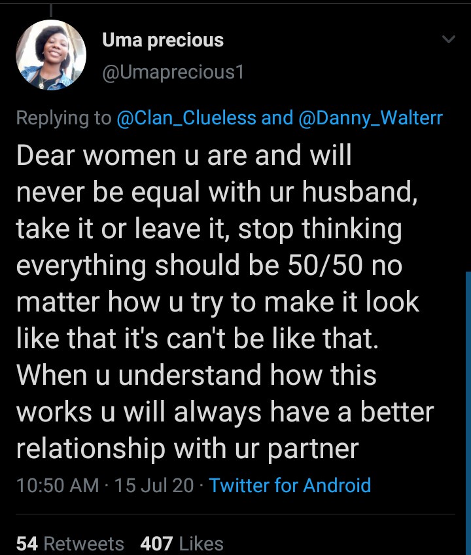The height and width of the screenshot is (555, 471).
Task: Expand the tweet options chevron
Action: [x=449, y=39]
